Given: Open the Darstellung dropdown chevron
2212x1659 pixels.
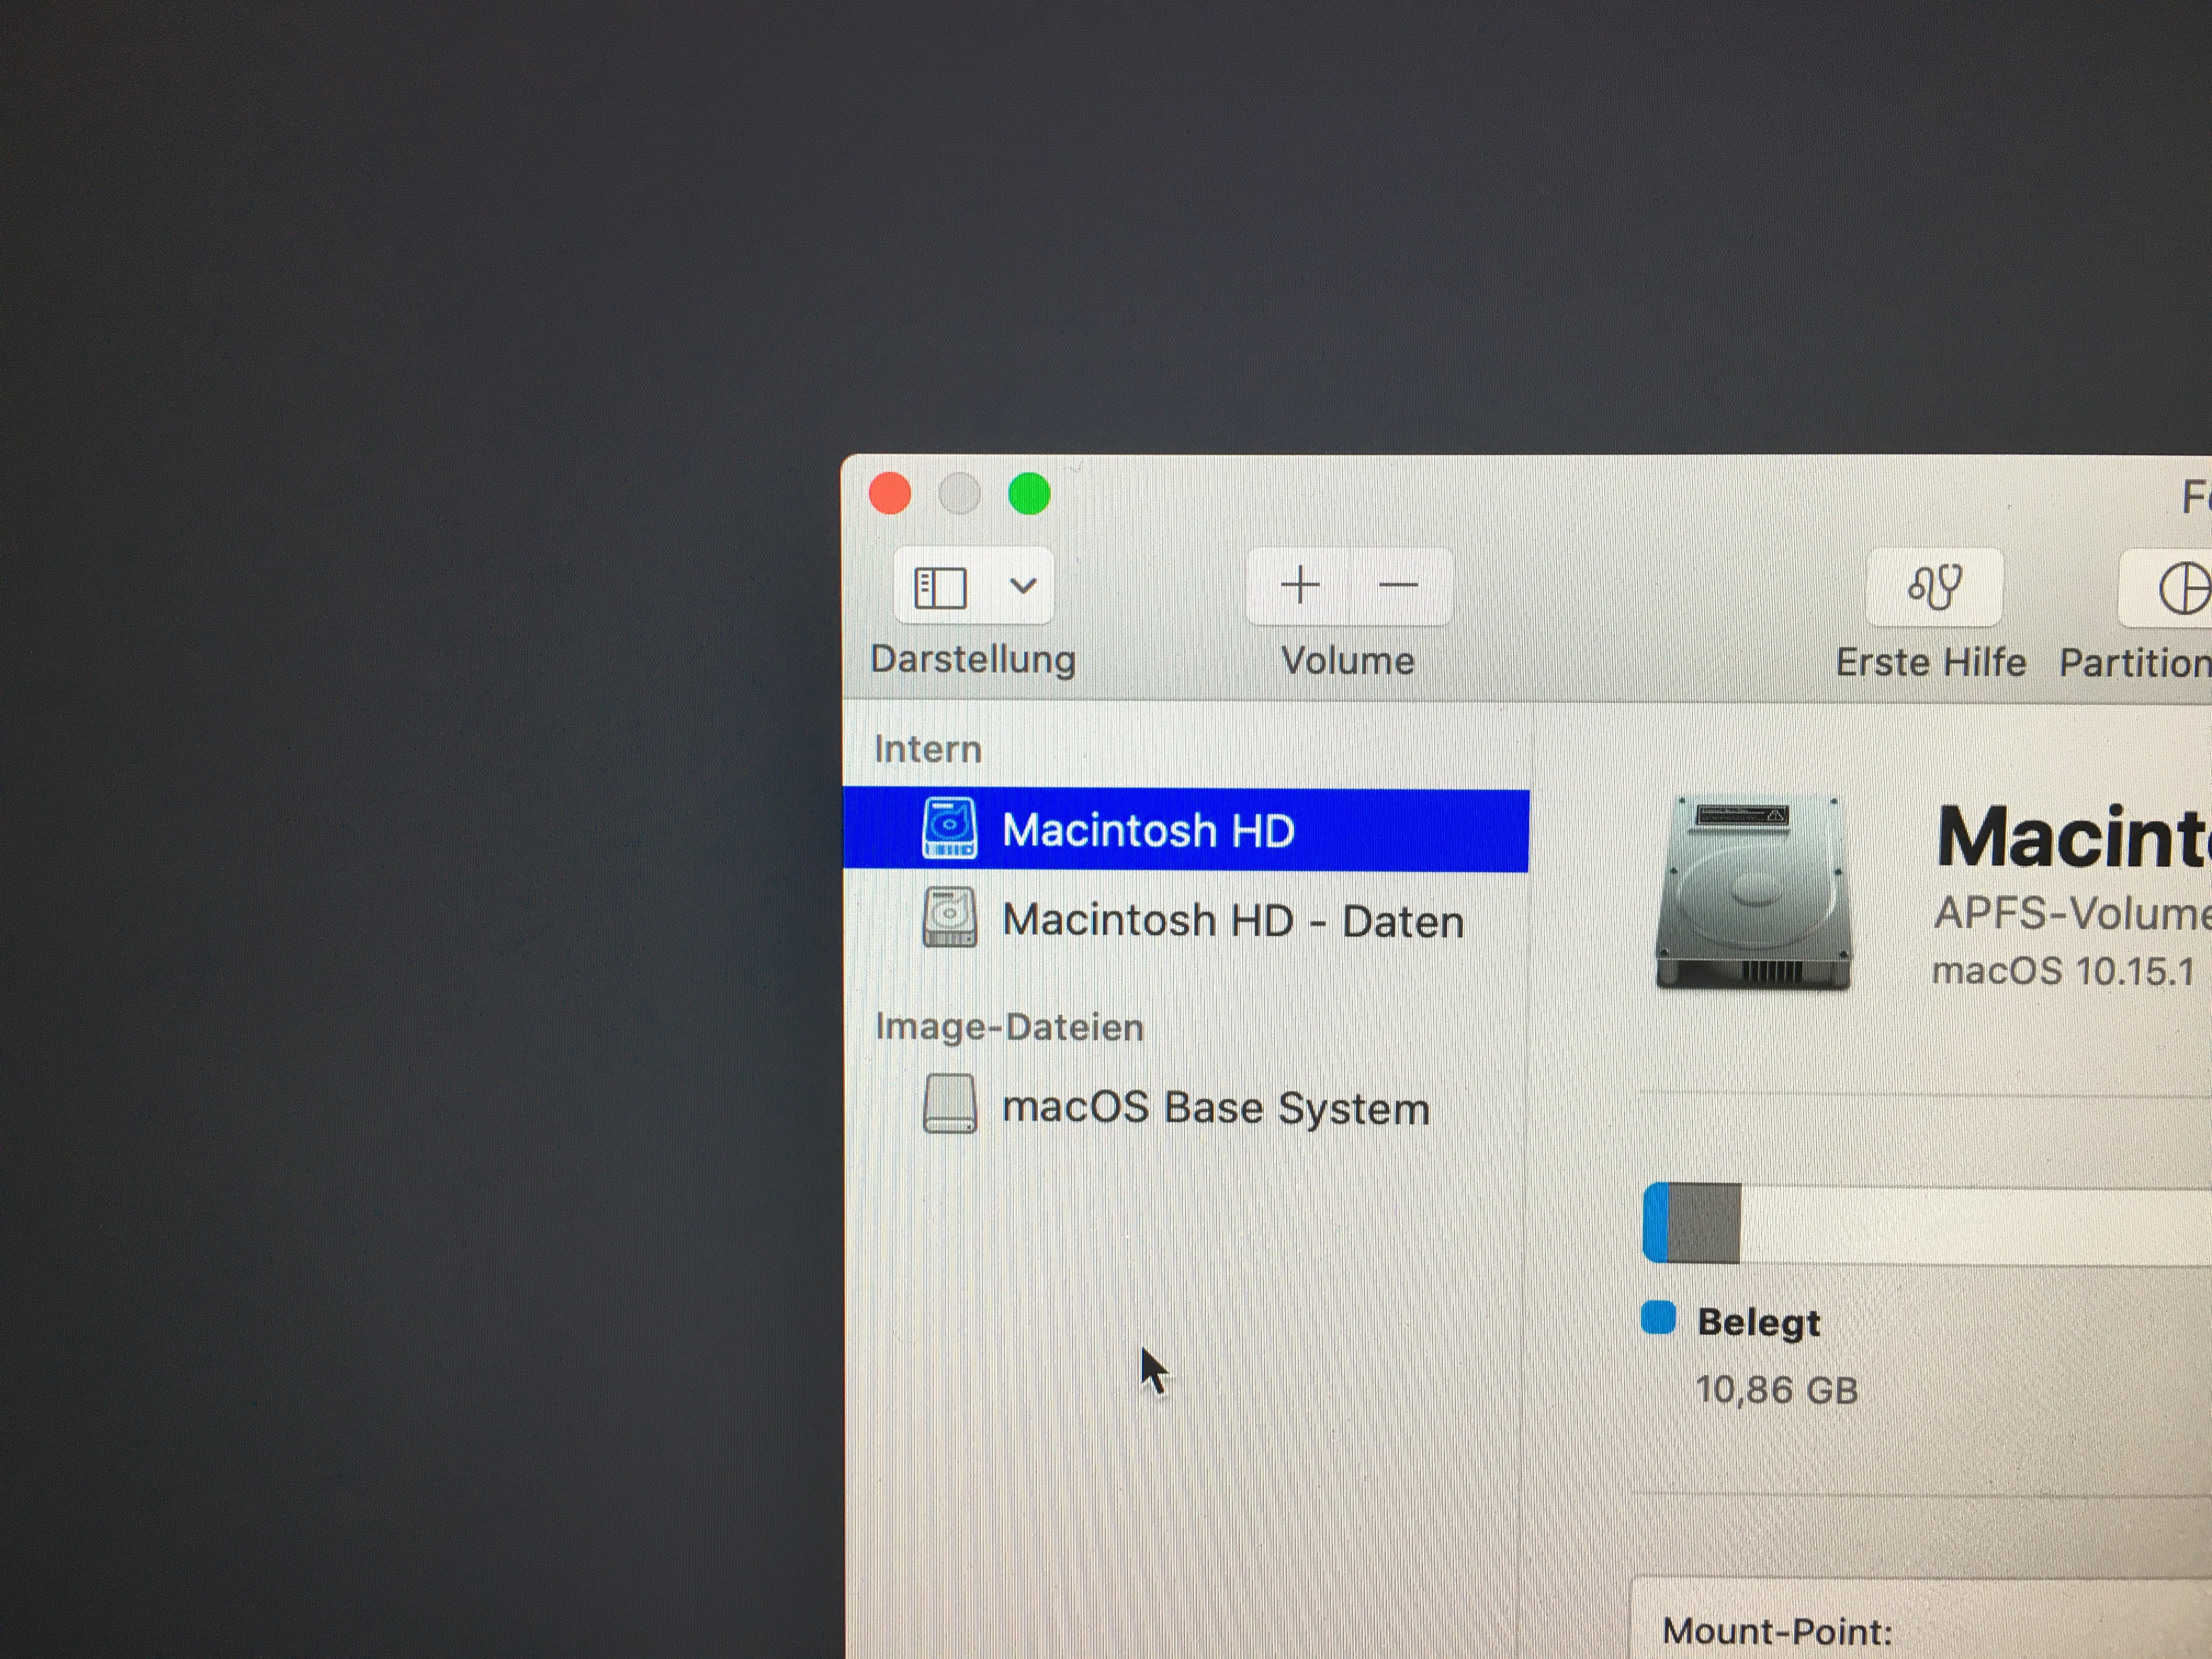Looking at the screenshot, I should (1022, 586).
